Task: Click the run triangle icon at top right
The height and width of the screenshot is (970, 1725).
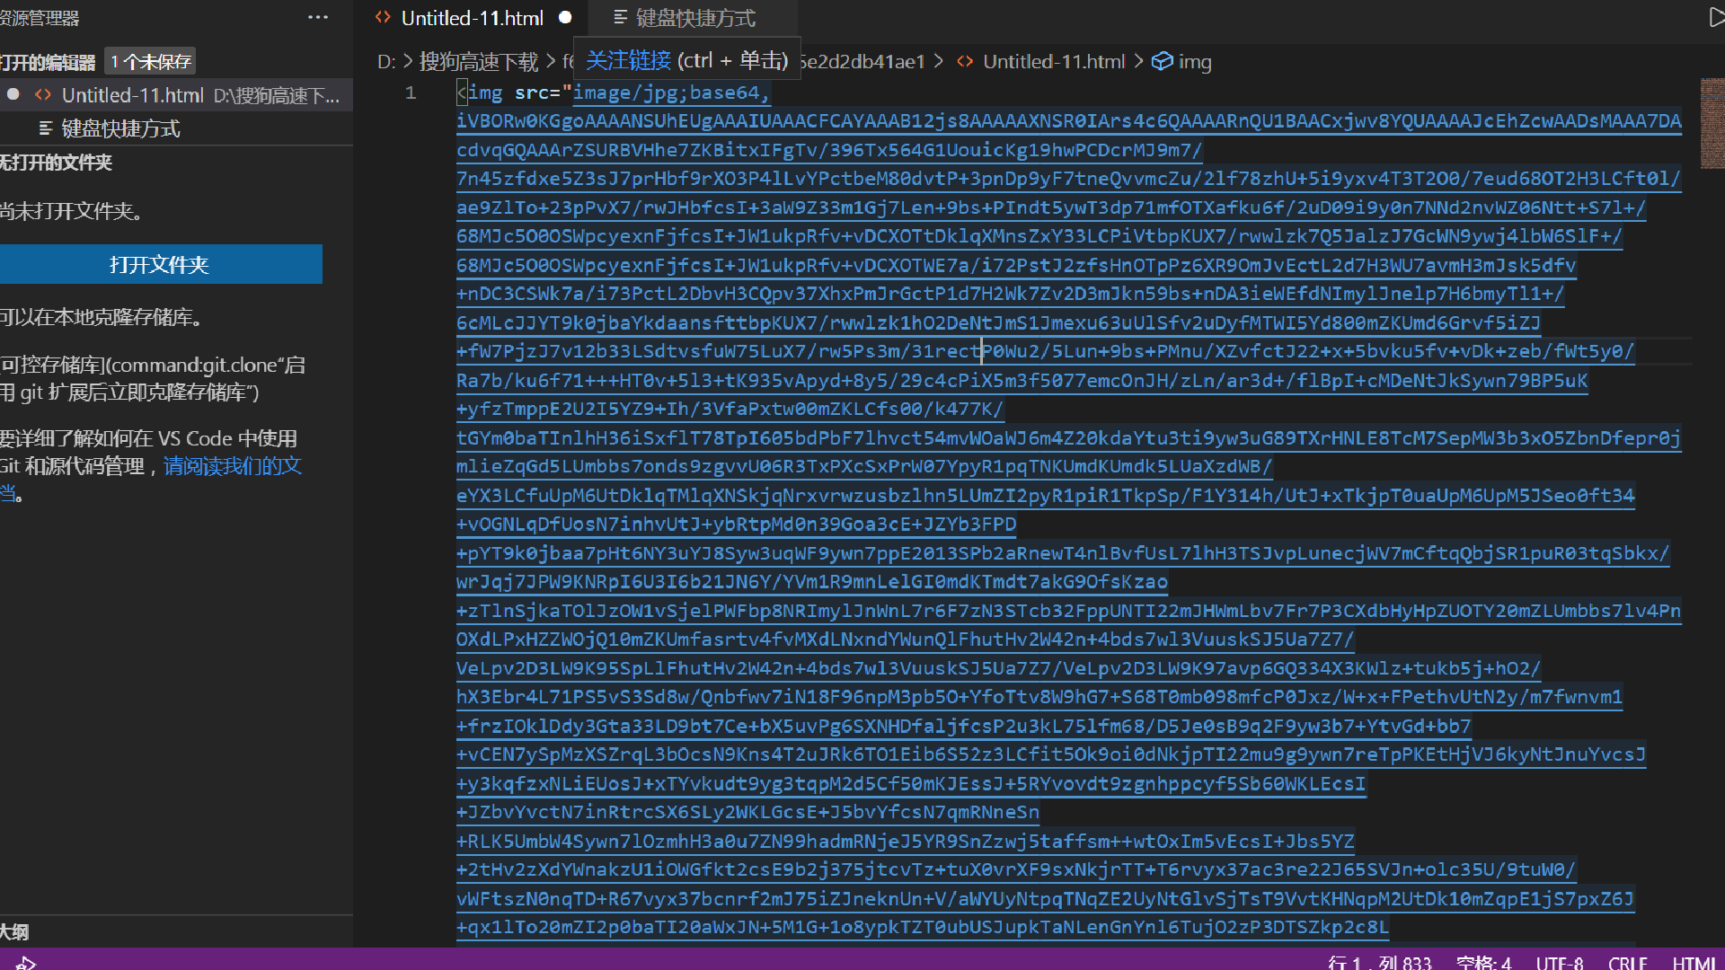Action: pyautogui.click(x=1715, y=17)
